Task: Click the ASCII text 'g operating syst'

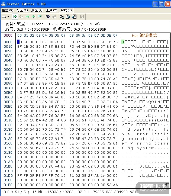Action: coord(145,139)
